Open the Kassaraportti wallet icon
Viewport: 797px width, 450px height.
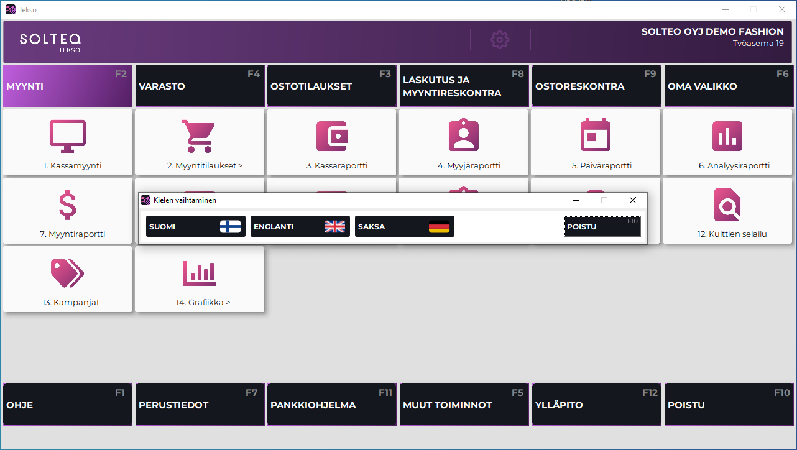click(331, 136)
